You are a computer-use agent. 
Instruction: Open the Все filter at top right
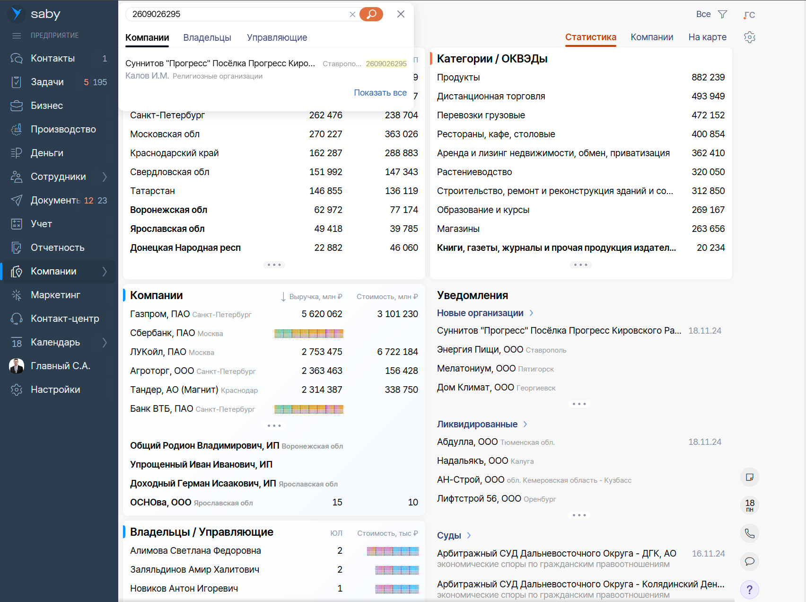pyautogui.click(x=704, y=14)
